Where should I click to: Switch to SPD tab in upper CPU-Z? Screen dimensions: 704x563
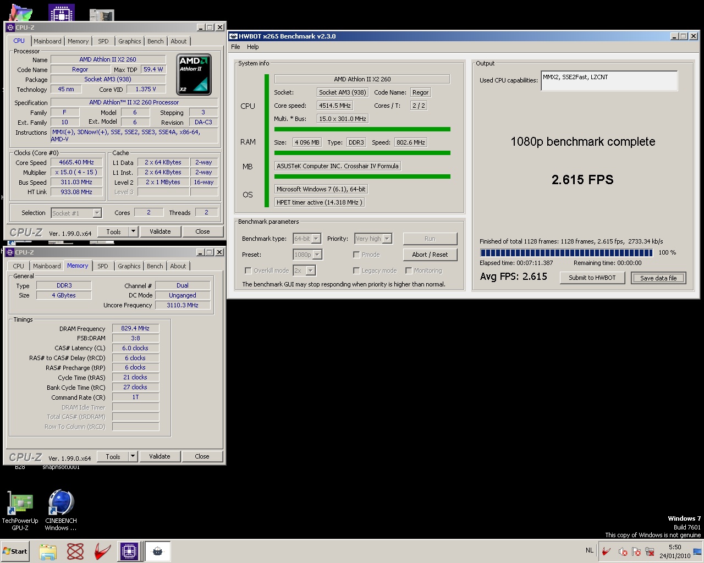click(x=103, y=41)
